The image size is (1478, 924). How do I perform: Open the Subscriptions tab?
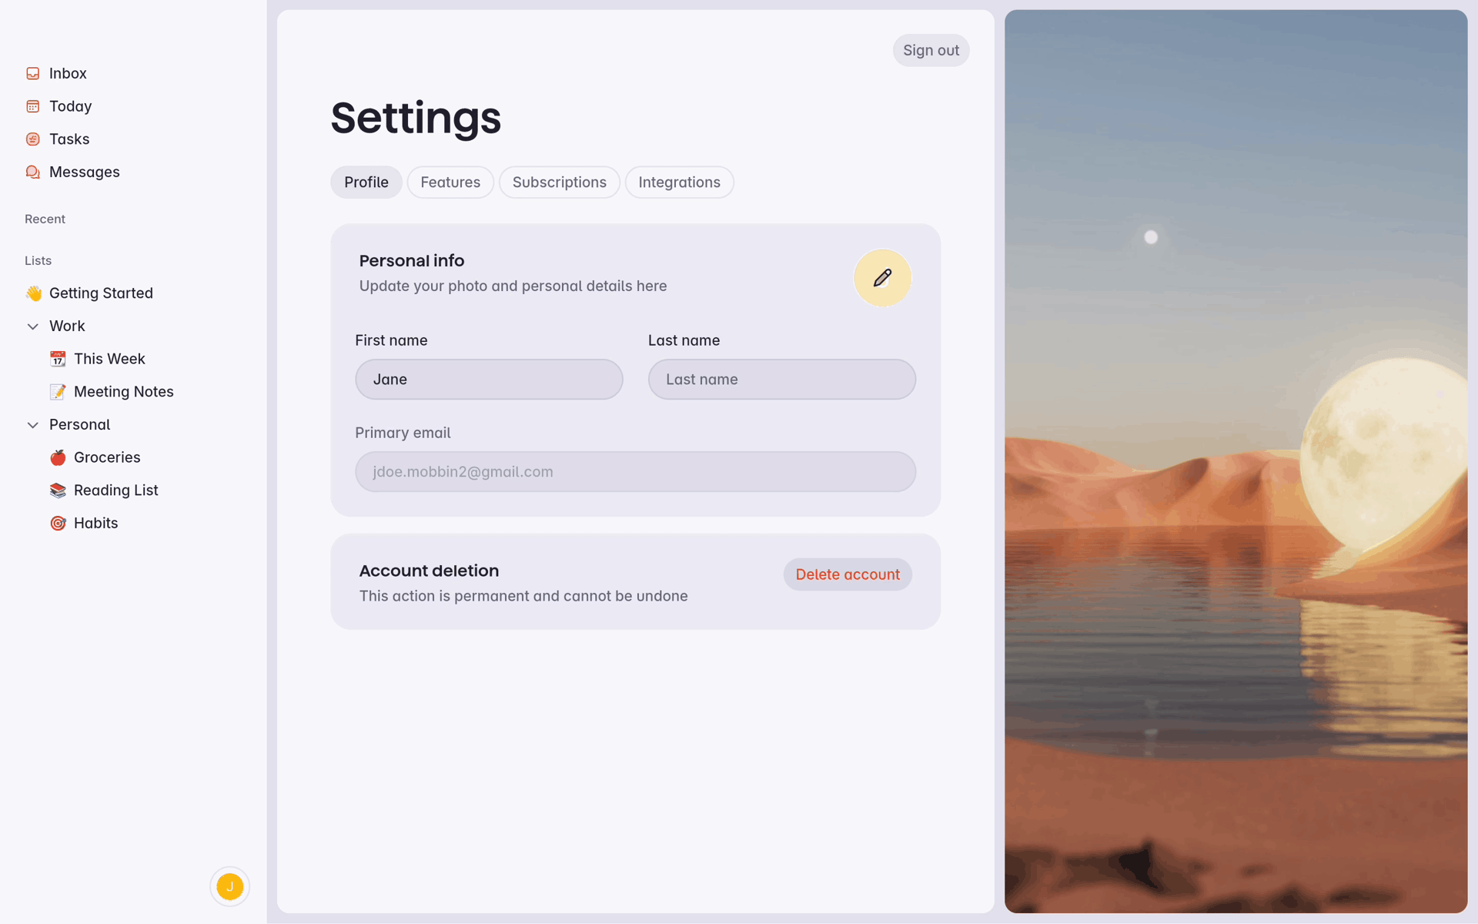click(560, 182)
